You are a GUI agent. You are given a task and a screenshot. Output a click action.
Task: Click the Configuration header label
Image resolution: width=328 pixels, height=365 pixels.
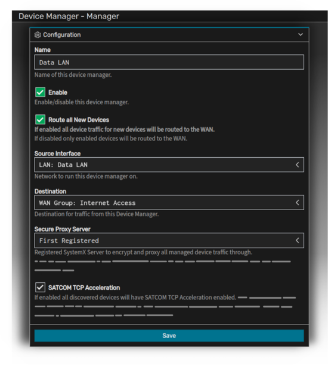coord(62,35)
